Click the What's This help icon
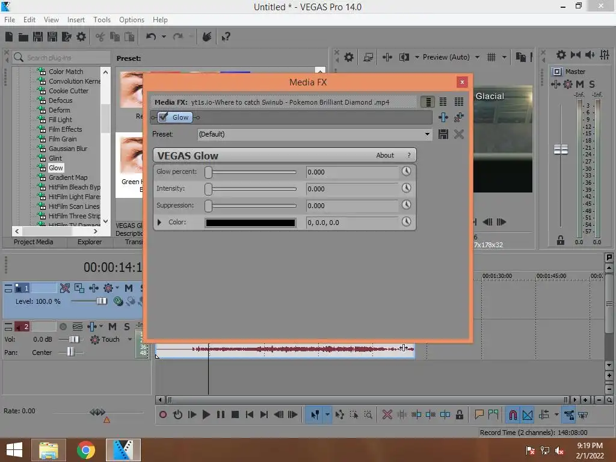The width and height of the screenshot is (616, 462). (x=226, y=37)
